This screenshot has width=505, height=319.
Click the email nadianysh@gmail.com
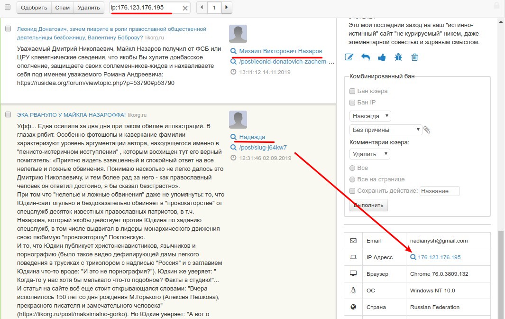(x=439, y=241)
